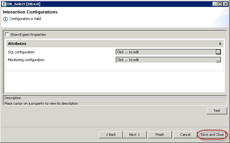
Task: Select the SQL configuration label
Action: (21, 52)
